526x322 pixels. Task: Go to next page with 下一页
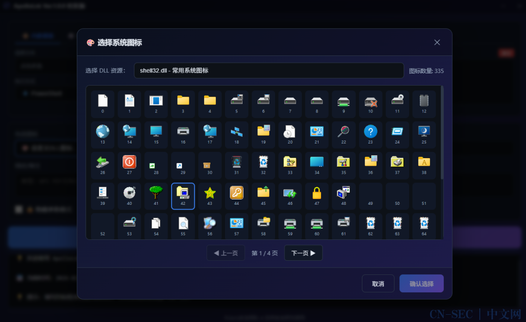pyautogui.click(x=303, y=253)
